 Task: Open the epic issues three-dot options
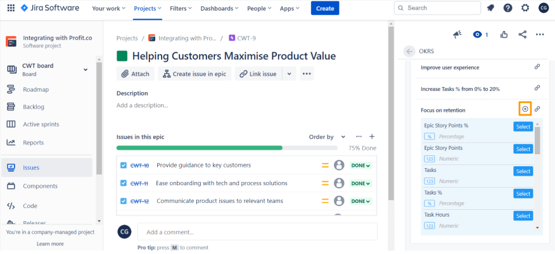coord(359,136)
